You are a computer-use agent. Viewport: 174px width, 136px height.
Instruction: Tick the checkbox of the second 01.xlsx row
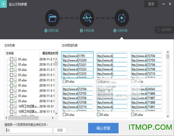coord(11,65)
